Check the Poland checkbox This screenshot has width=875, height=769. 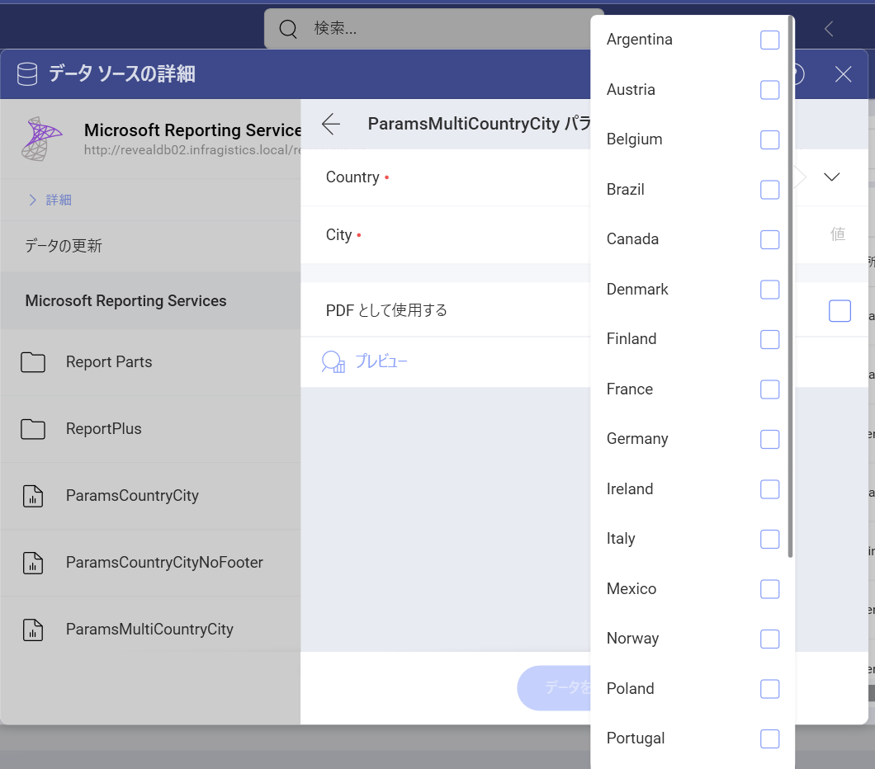(x=769, y=689)
